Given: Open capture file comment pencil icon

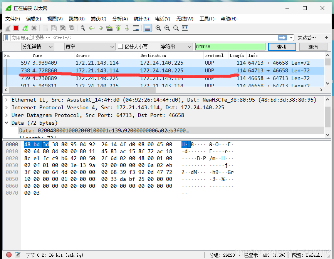Looking at the screenshot, I should pos(18,255).
